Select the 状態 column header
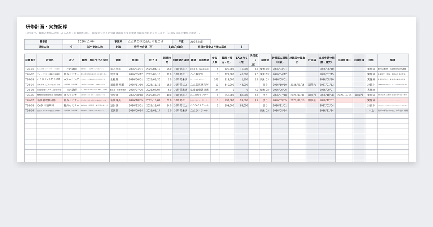The width and height of the screenshot is (433, 227). (x=371, y=60)
